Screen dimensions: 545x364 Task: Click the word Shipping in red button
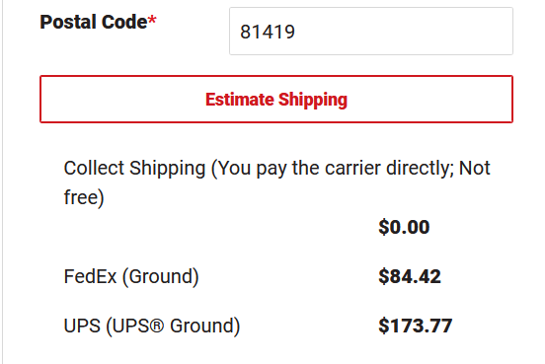tap(313, 100)
